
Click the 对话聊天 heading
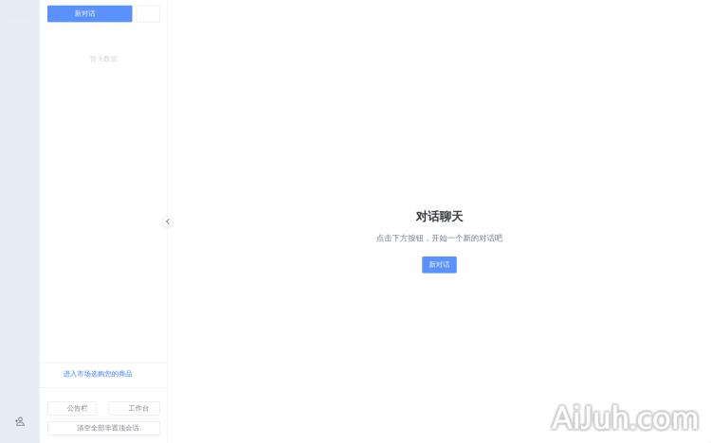tap(439, 217)
